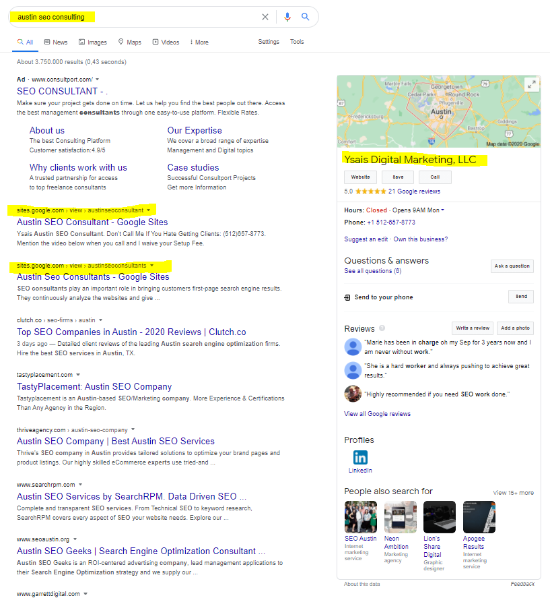The image size is (550, 600).
Task: Switch to the News tab
Action: [x=56, y=42]
